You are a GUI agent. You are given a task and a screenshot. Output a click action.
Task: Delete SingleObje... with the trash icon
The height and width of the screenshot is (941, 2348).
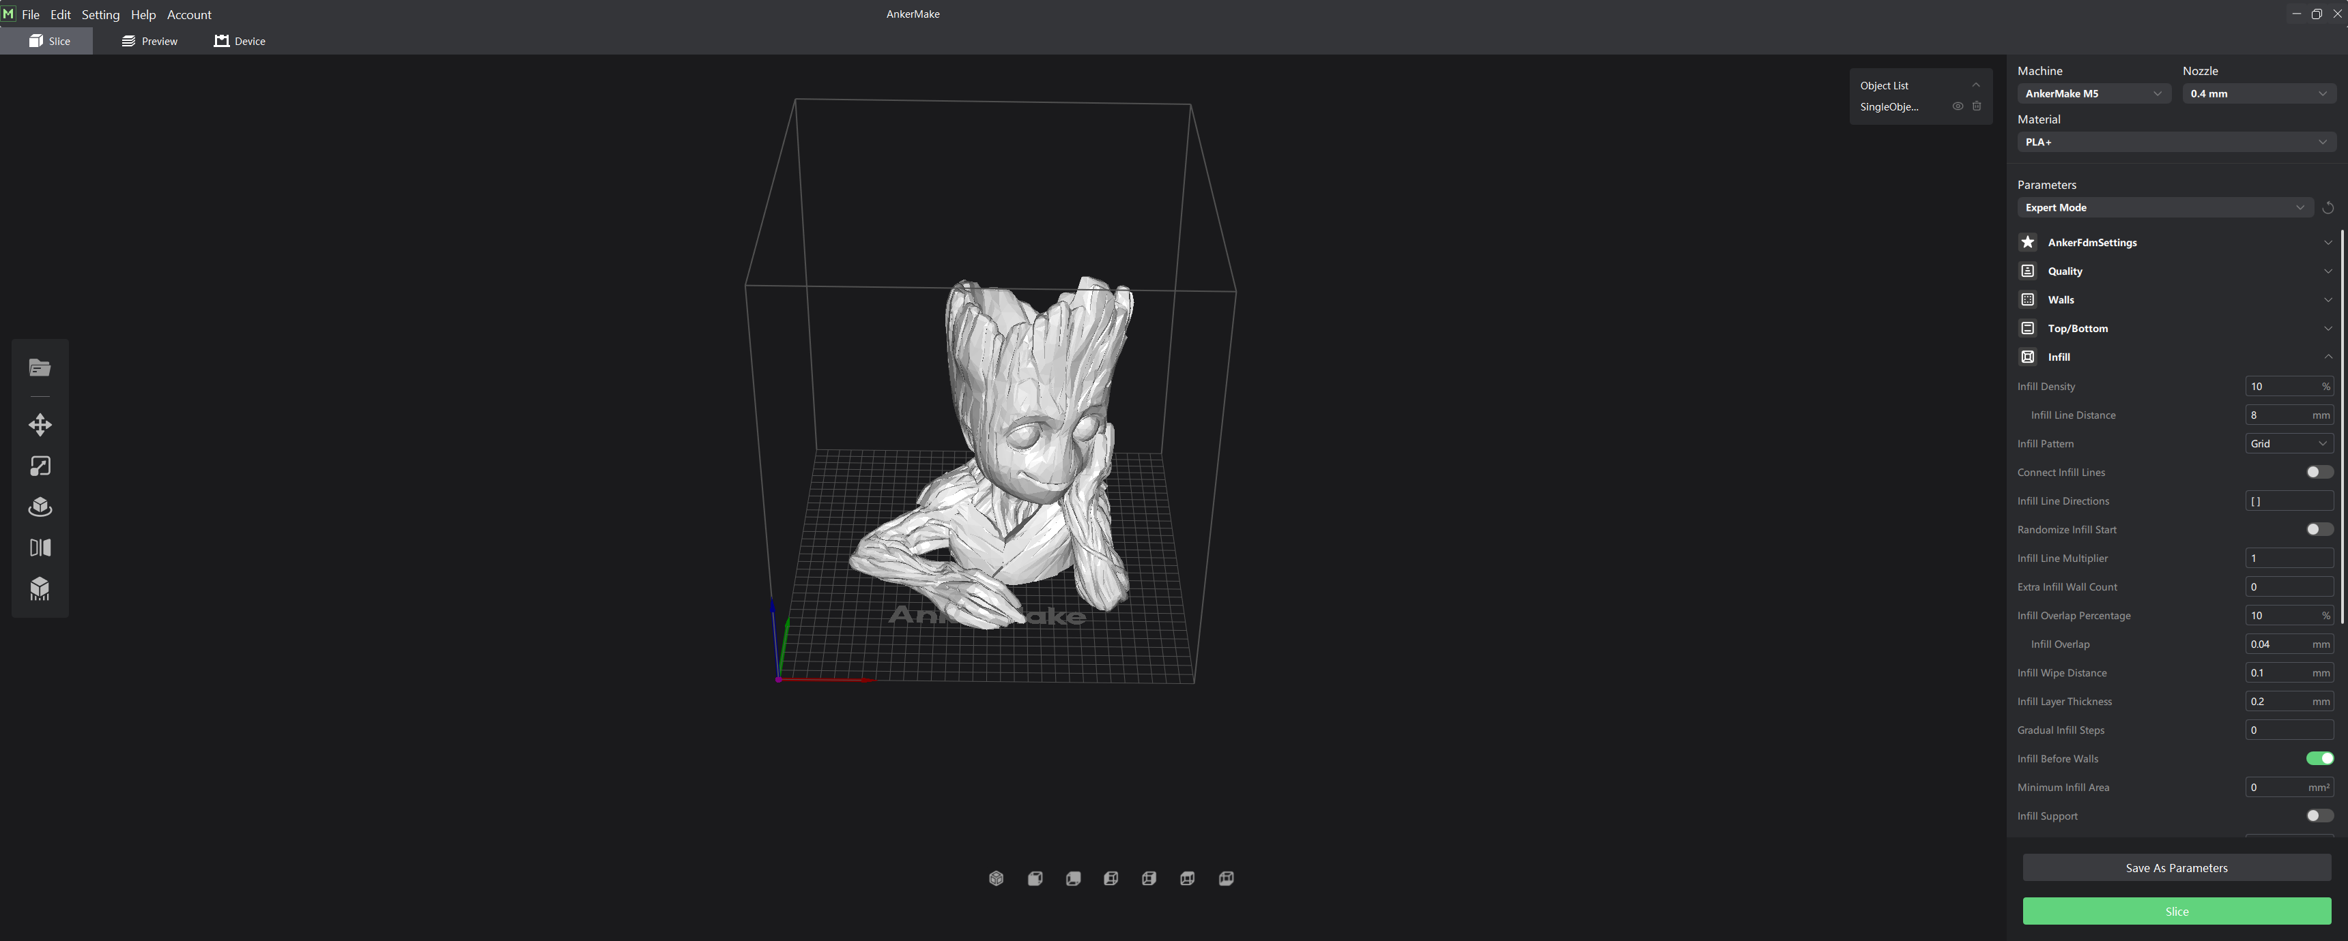click(x=1977, y=106)
